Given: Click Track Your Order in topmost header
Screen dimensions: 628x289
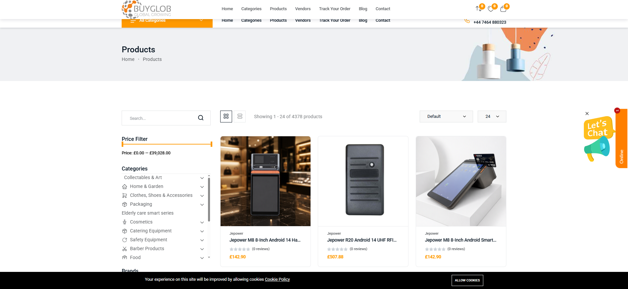Looking at the screenshot, I should point(335,9).
